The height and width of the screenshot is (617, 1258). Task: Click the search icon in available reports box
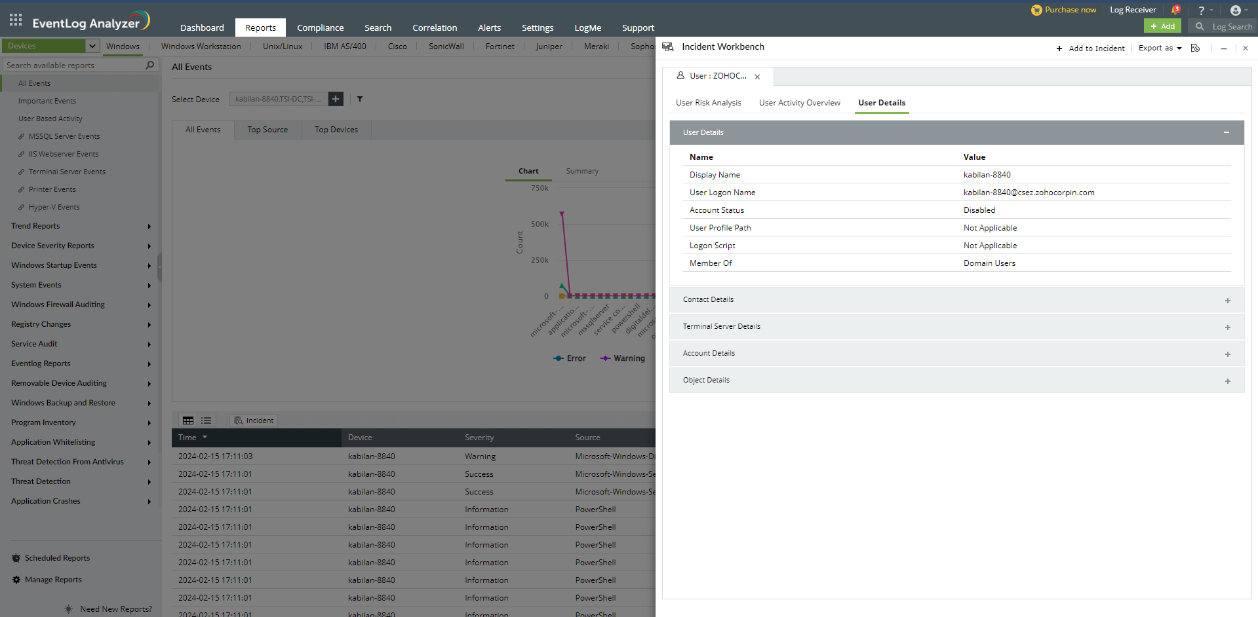tap(149, 65)
